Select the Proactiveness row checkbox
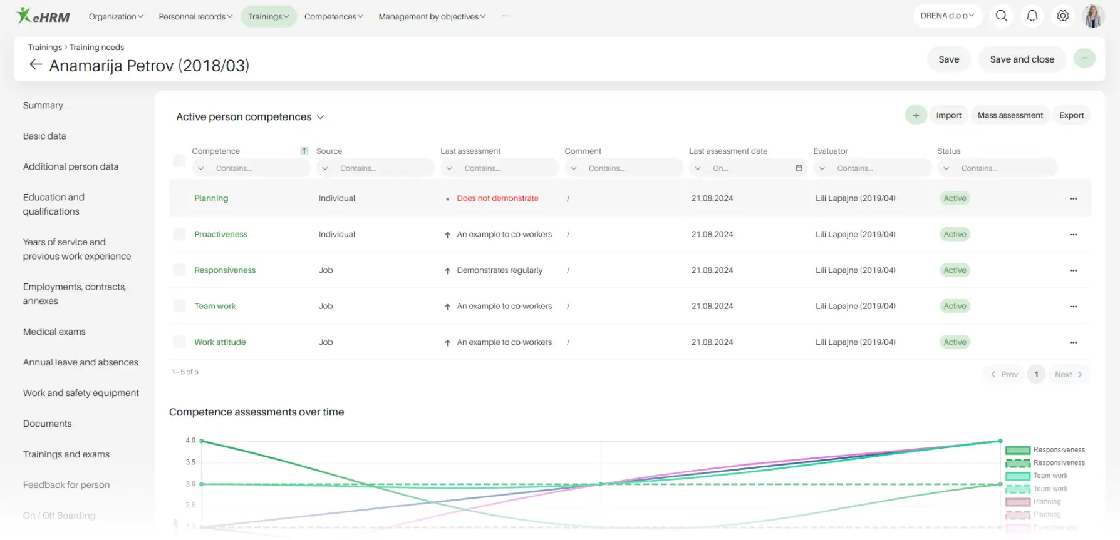The height and width of the screenshot is (540, 1120). tap(180, 234)
